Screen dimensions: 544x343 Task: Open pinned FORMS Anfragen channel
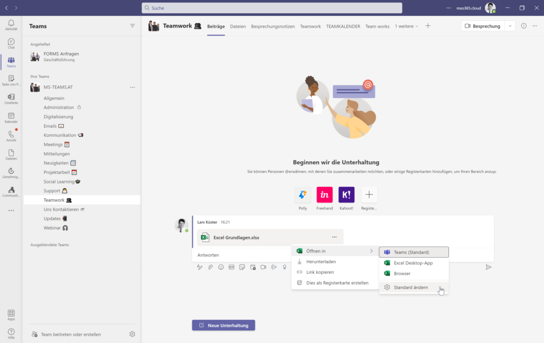pos(82,56)
